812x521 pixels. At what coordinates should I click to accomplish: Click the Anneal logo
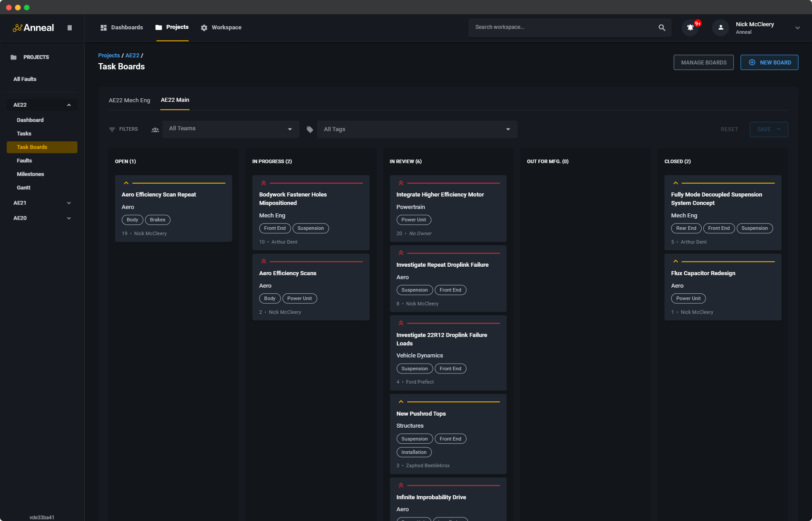coord(33,28)
